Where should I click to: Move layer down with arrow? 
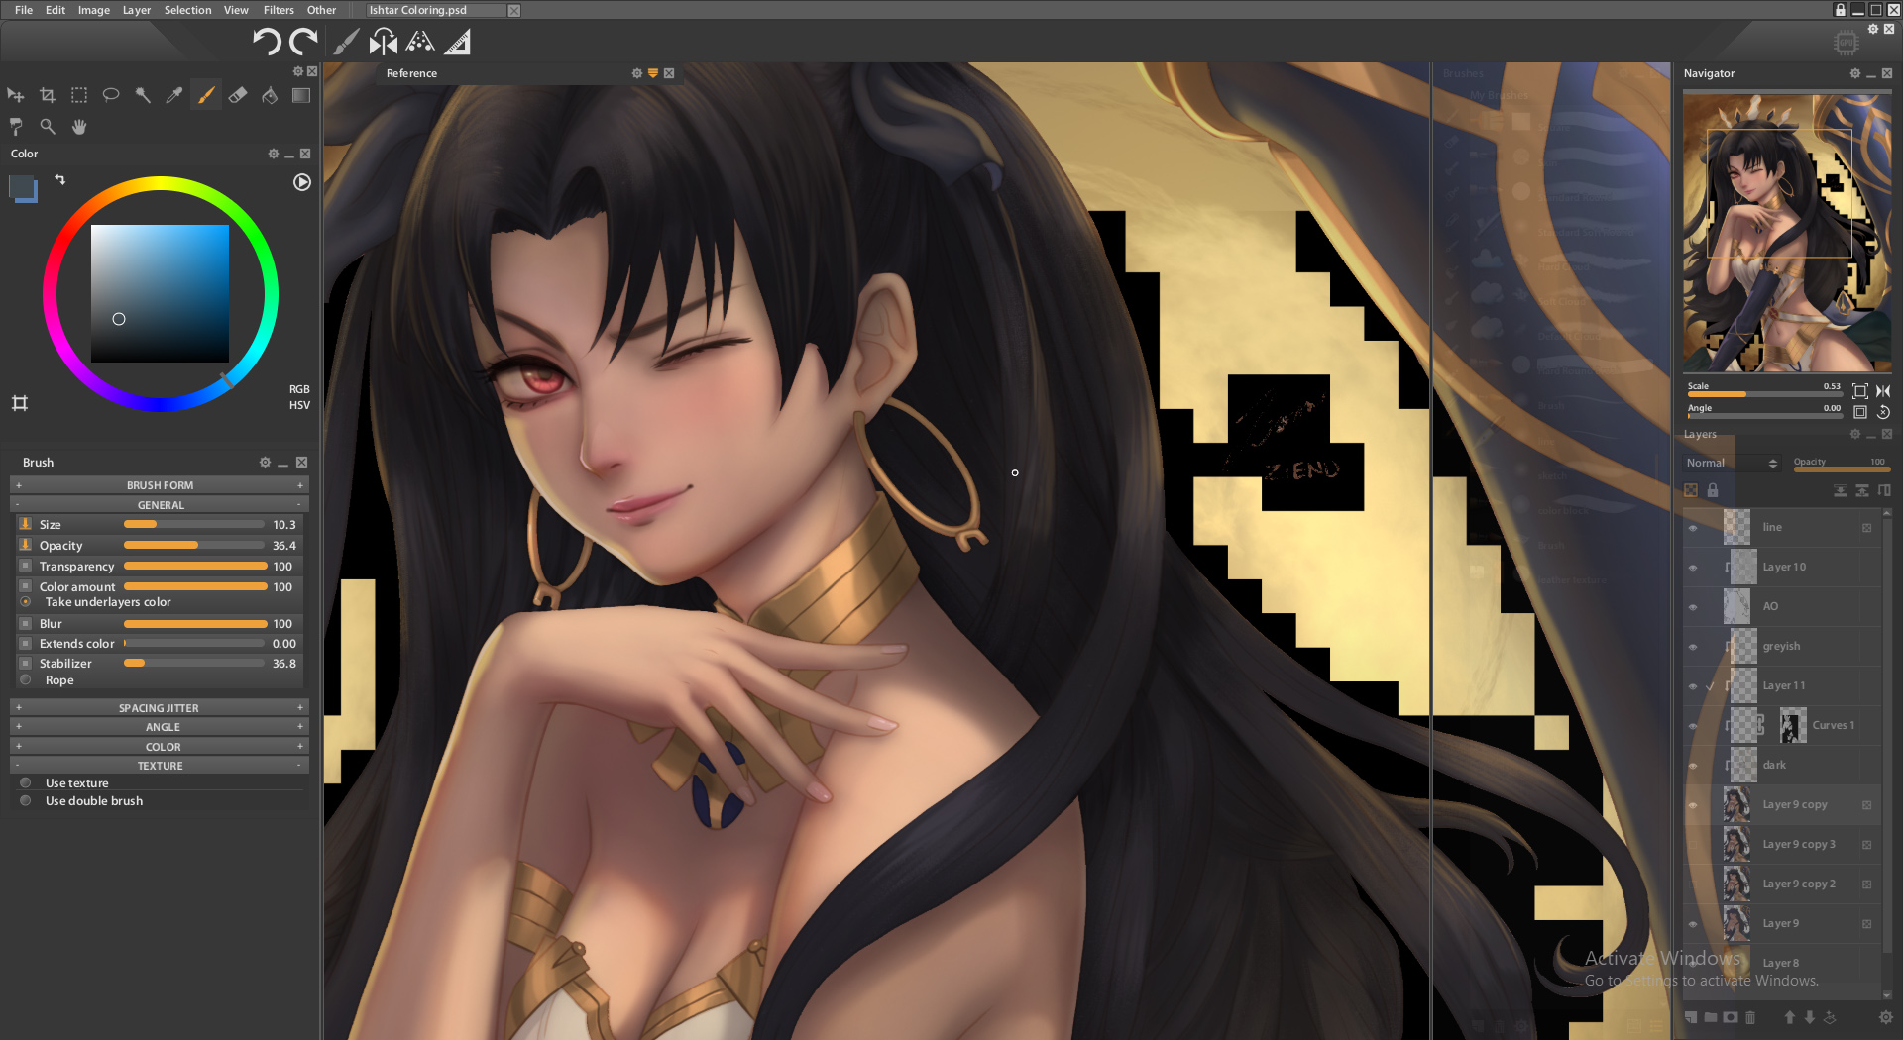point(1810,1017)
